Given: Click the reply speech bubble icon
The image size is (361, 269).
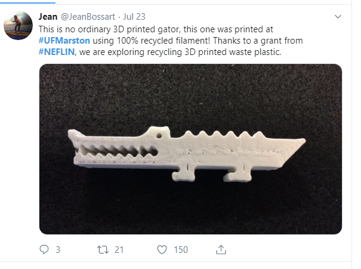Looking at the screenshot, I should 44,249.
